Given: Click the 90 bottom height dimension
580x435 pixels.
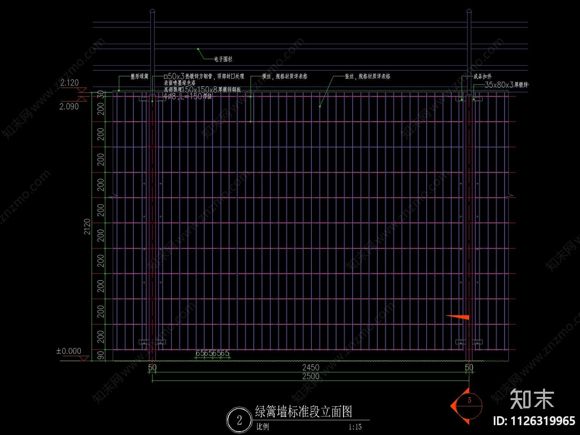Looking at the screenshot, I should point(101,355).
